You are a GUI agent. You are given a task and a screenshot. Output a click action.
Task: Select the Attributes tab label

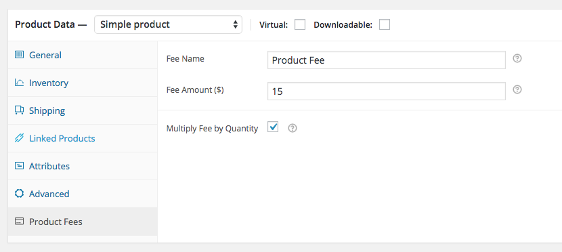click(49, 167)
